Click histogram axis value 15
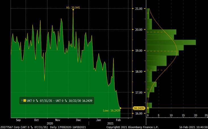208x129 pixels. (x=183, y=115)
